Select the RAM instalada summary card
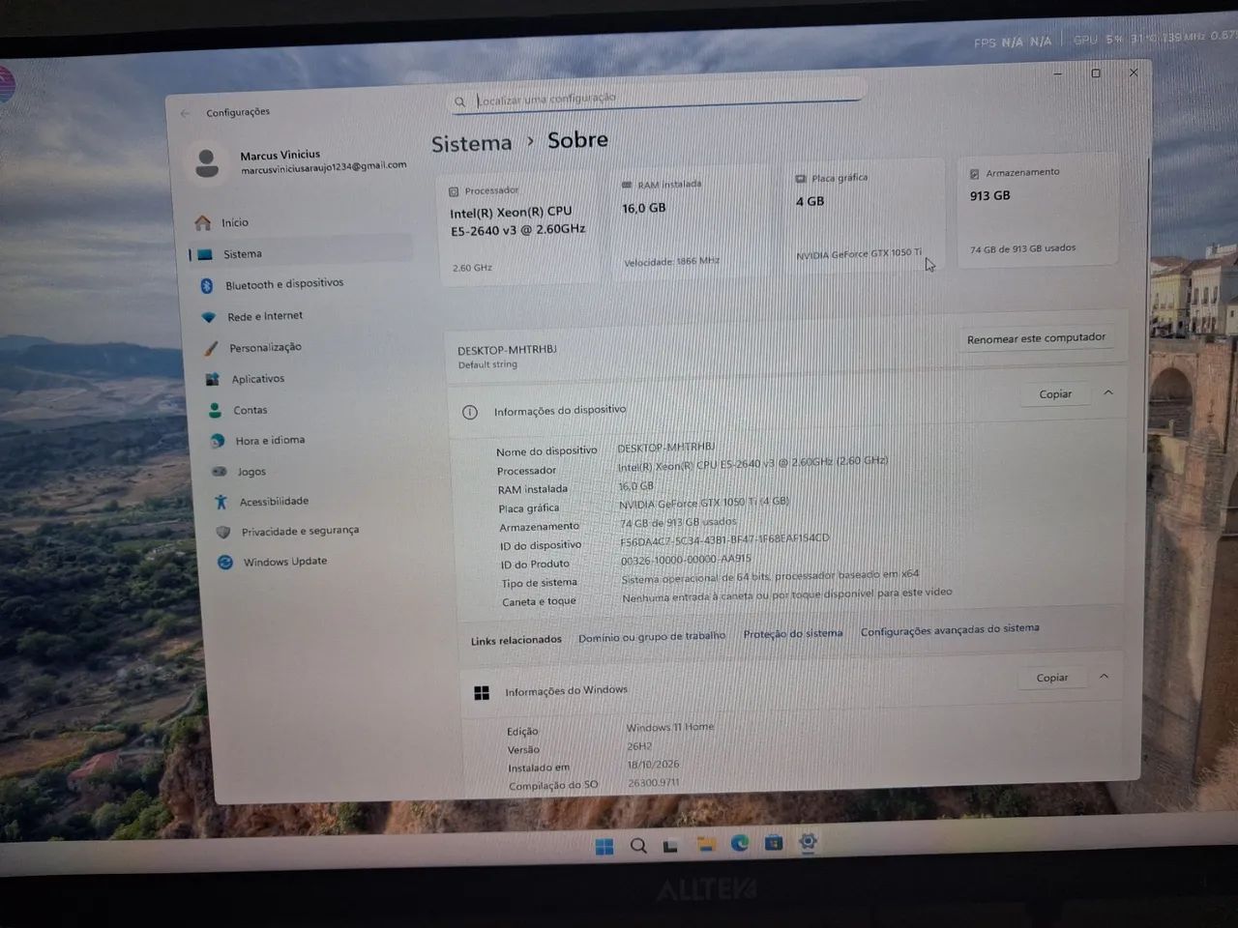The height and width of the screenshot is (928, 1238). [694, 223]
